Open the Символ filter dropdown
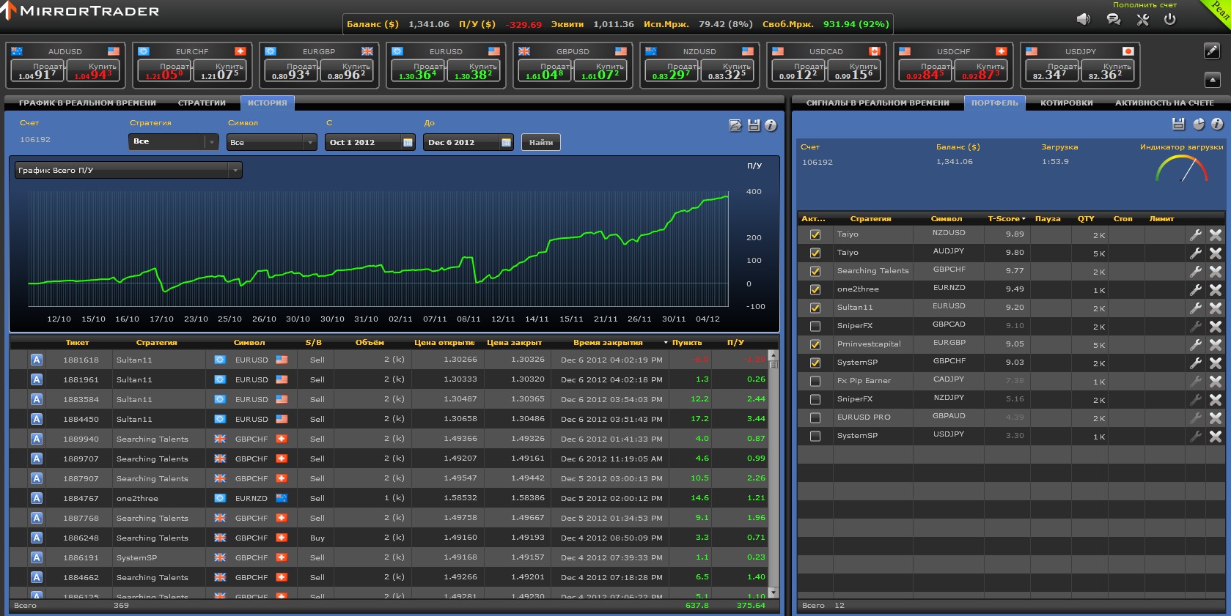Viewport: 1231px width, 616px height. pos(271,142)
